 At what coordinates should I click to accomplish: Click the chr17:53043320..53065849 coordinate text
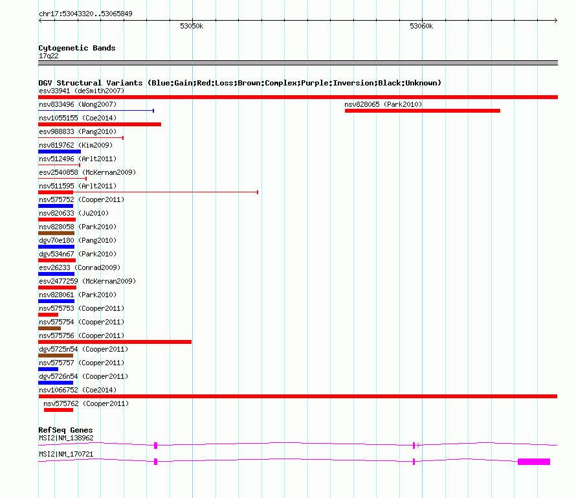click(x=85, y=14)
